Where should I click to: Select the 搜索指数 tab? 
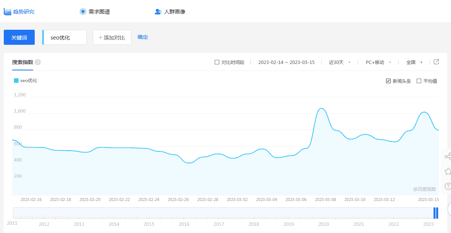pyautogui.click(x=22, y=62)
